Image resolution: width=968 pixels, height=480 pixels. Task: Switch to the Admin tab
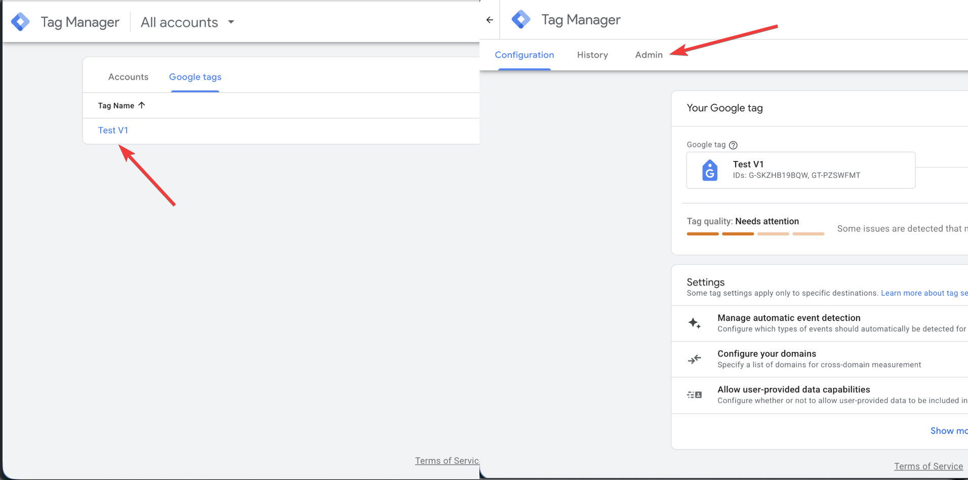649,55
